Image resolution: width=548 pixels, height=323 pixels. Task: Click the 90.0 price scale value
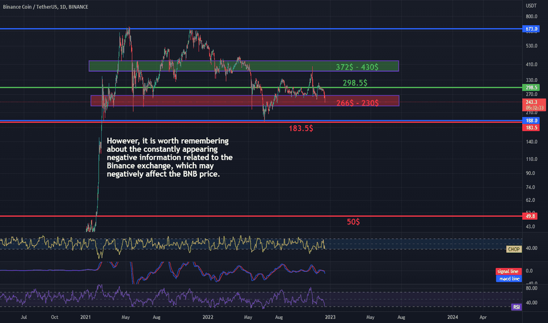click(530, 173)
